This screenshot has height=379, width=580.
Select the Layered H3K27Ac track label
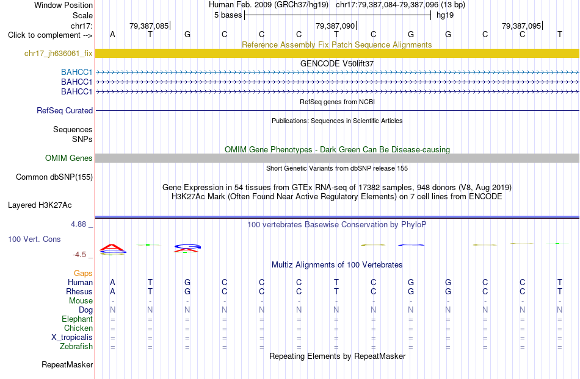(x=40, y=205)
